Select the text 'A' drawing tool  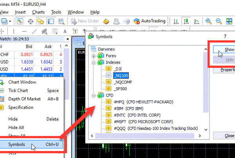[x=65, y=31]
